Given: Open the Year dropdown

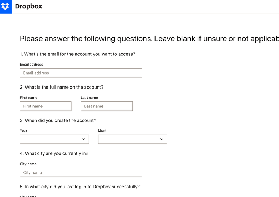Looking at the screenshot, I should click(54, 139).
